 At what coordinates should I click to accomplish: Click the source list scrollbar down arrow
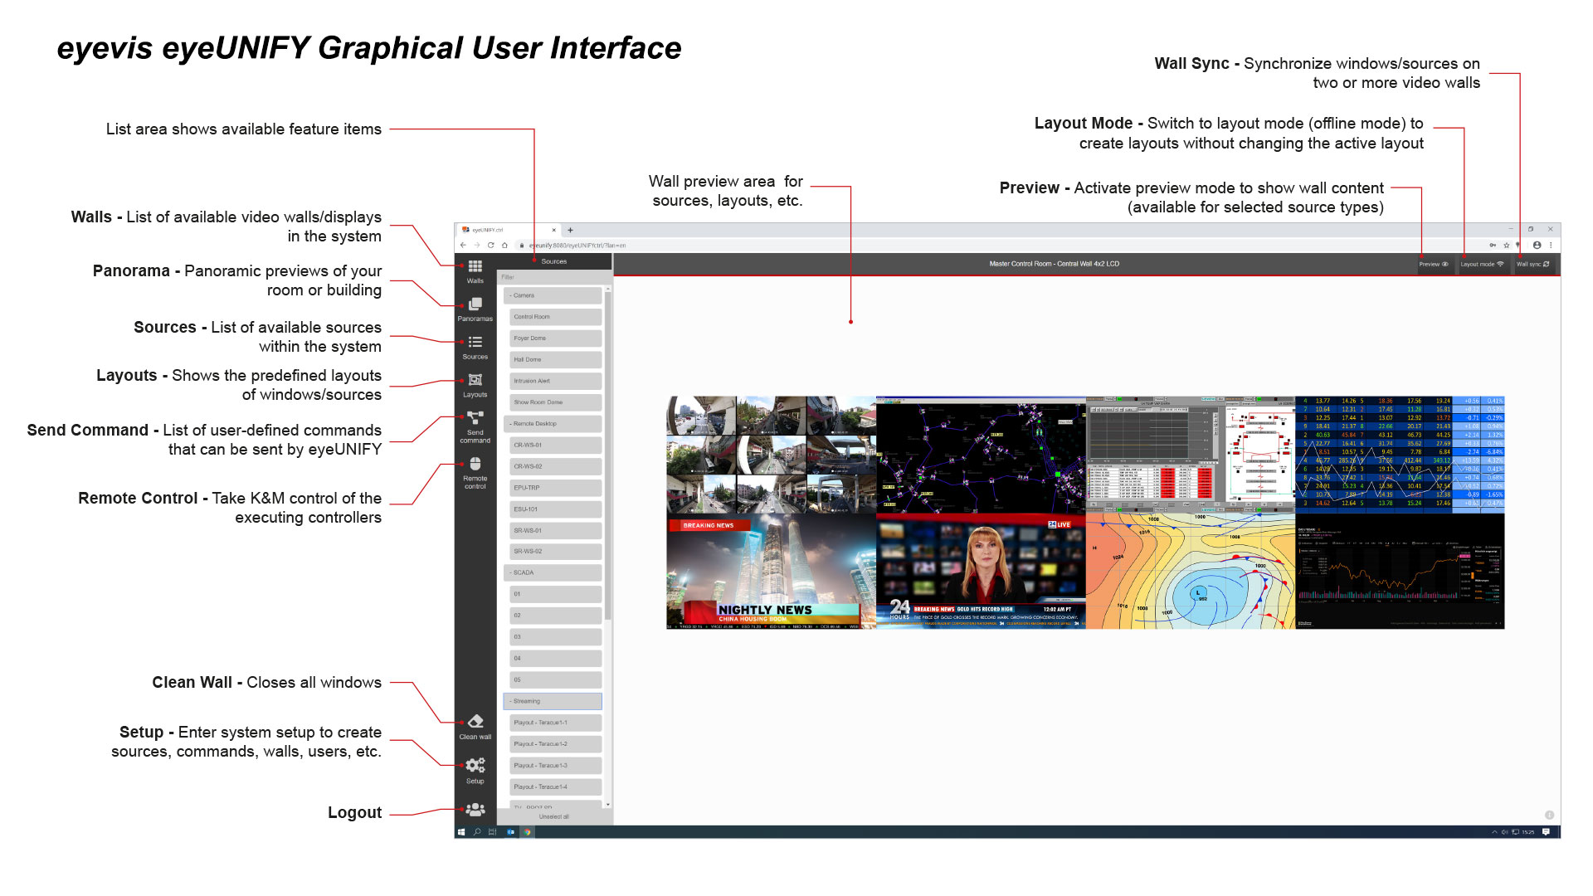[x=608, y=805]
